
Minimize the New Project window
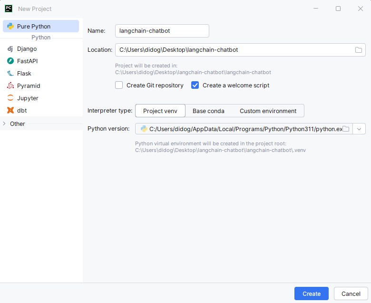click(316, 9)
